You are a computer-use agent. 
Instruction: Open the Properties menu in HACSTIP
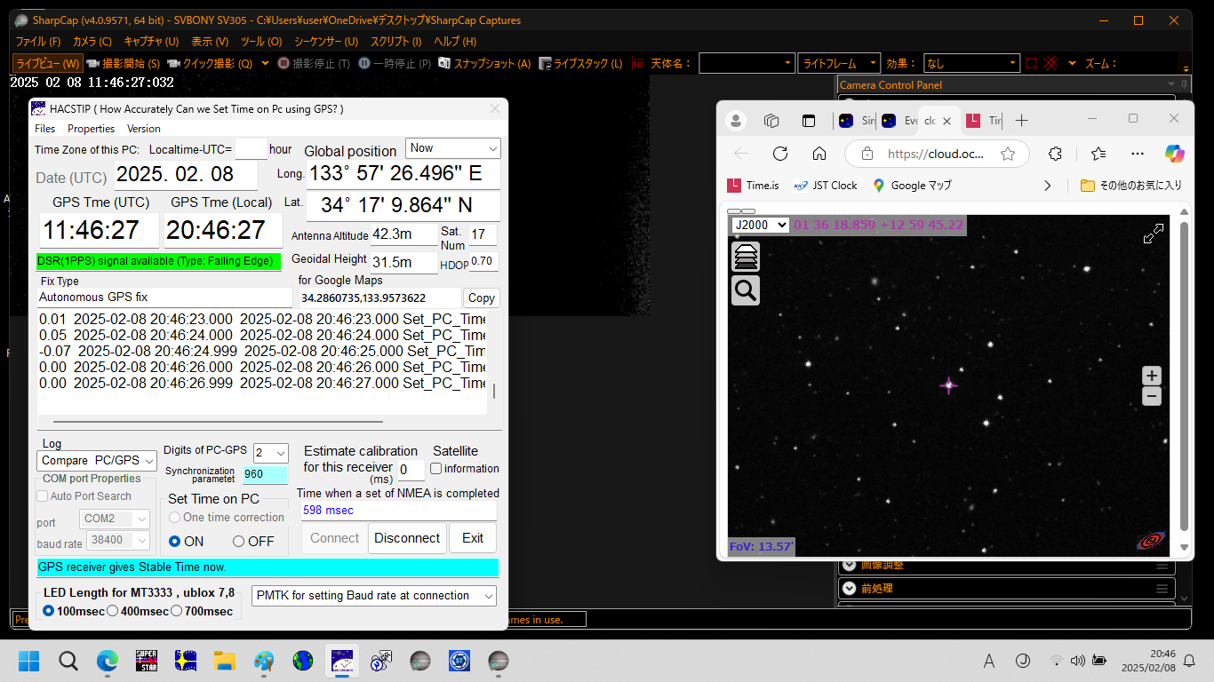point(92,129)
